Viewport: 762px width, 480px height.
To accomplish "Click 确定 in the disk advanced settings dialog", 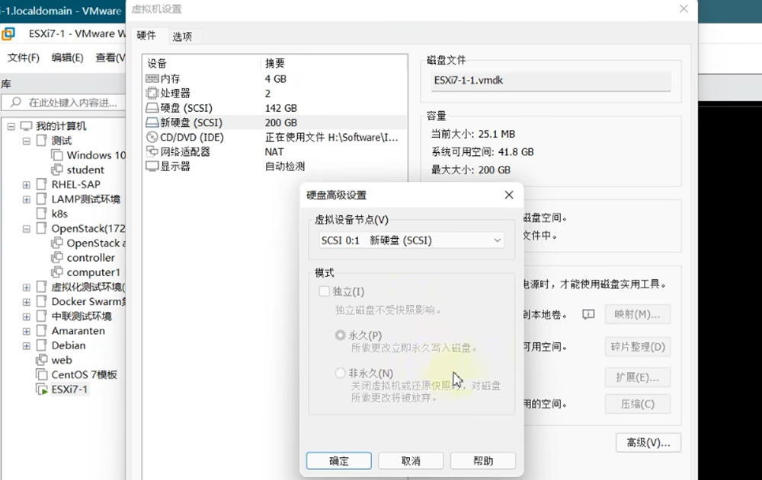I will 339,460.
